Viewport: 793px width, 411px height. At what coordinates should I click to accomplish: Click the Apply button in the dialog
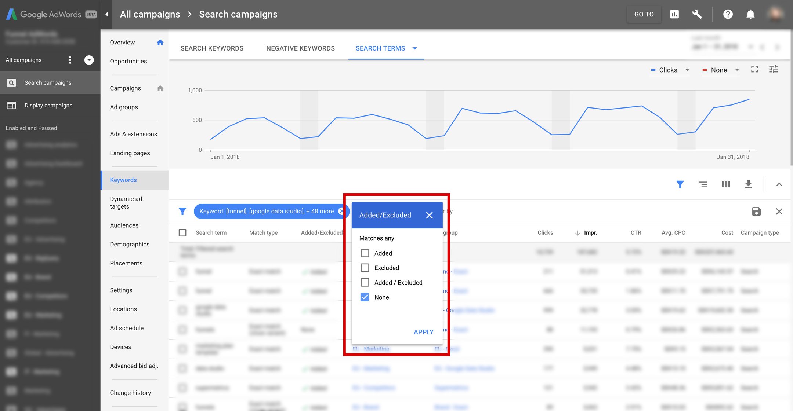(x=423, y=332)
